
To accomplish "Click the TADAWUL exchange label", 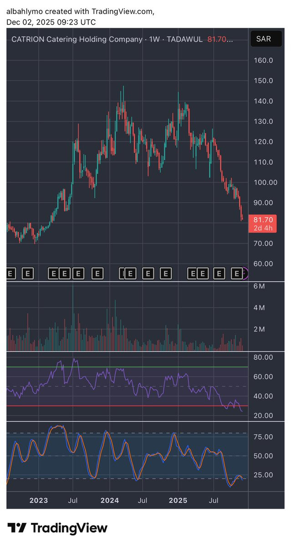I will [x=184, y=40].
